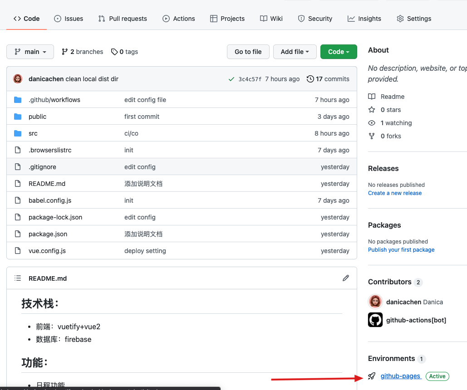467x390 pixels.
Task: Open the github-pages environment link
Action: click(x=401, y=376)
